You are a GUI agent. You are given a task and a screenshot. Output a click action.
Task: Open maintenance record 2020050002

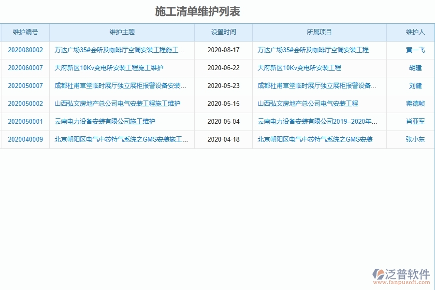pyautogui.click(x=24, y=103)
